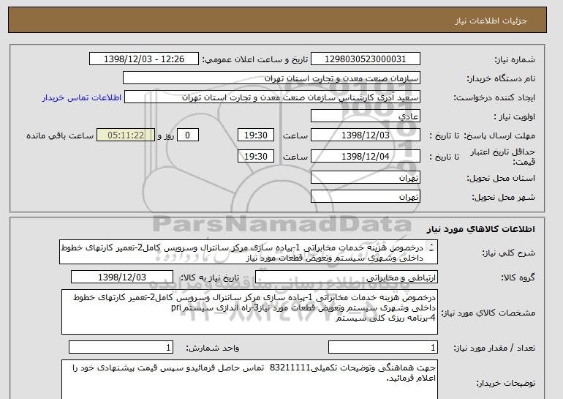Click the counting unit field showing 1
This screenshot has width=563, height=399.
tap(121, 348)
